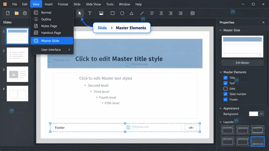Click the Master title style text

119,59
